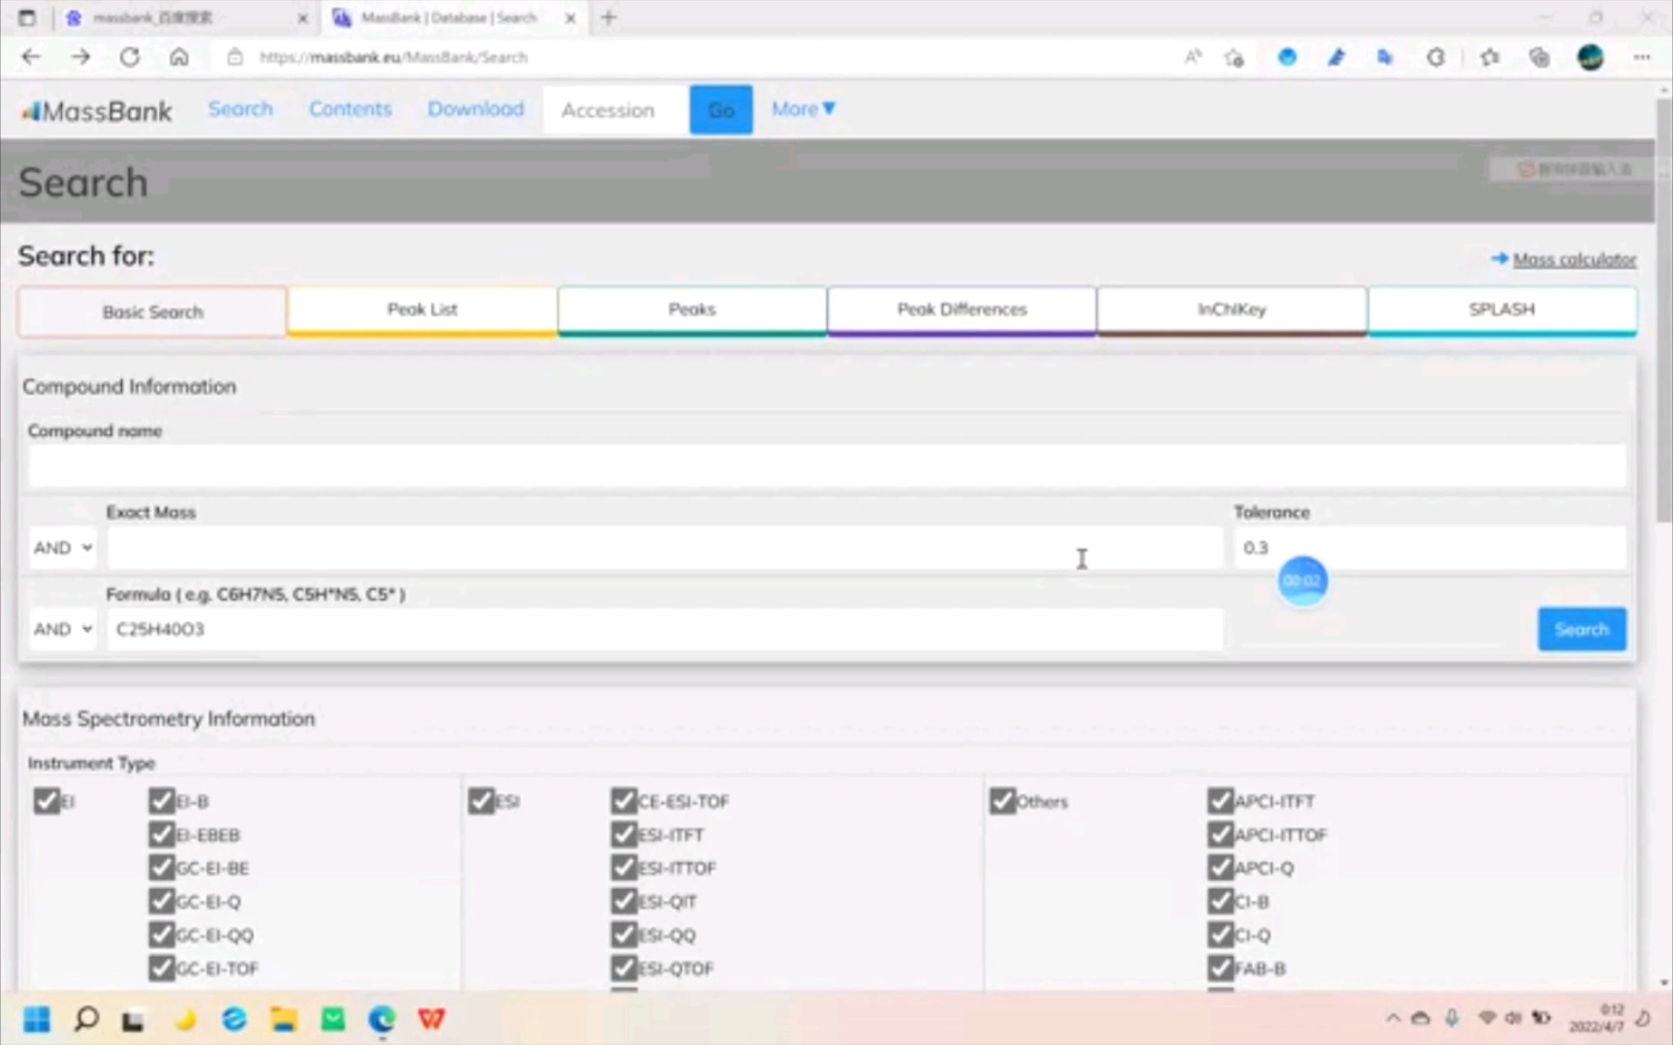
Task: Open a new browser tab with plus
Action: tap(608, 17)
